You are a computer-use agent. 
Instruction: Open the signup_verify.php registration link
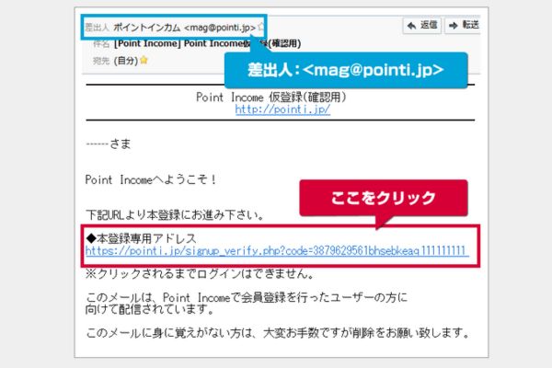[x=277, y=251]
